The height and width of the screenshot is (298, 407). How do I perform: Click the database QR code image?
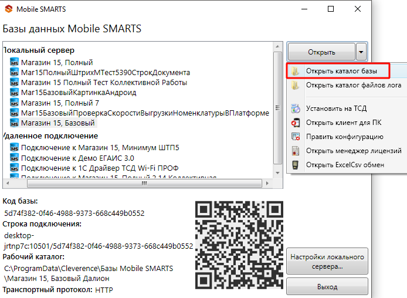239,245
